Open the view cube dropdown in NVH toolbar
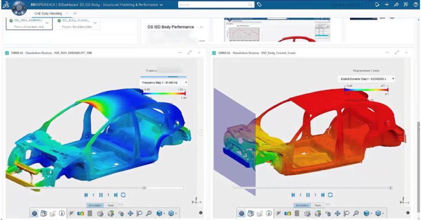Image resolution: width=421 pixels, height=220 pixels. click(161, 213)
